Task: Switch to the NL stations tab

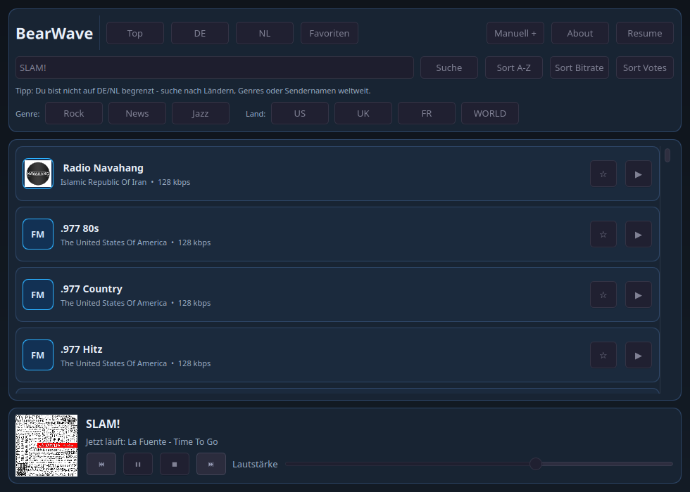Action: click(x=265, y=34)
